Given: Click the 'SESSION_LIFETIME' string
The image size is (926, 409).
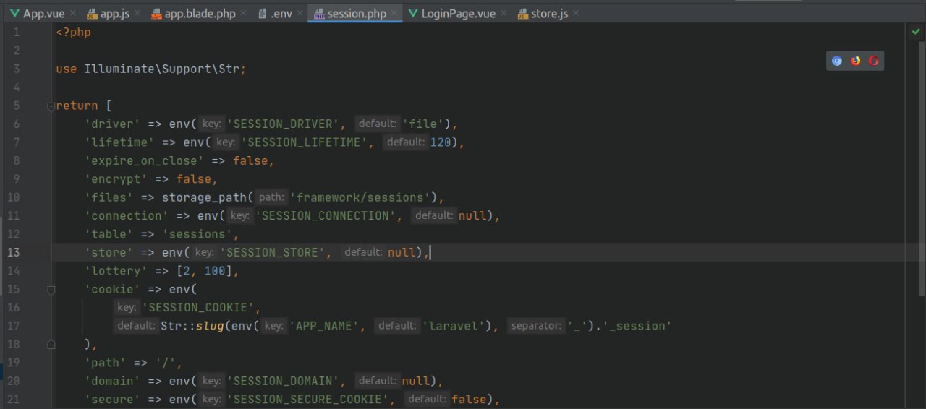Looking at the screenshot, I should pos(305,142).
